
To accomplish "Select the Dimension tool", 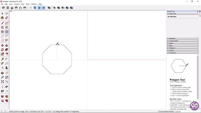I will tap(7, 59).
